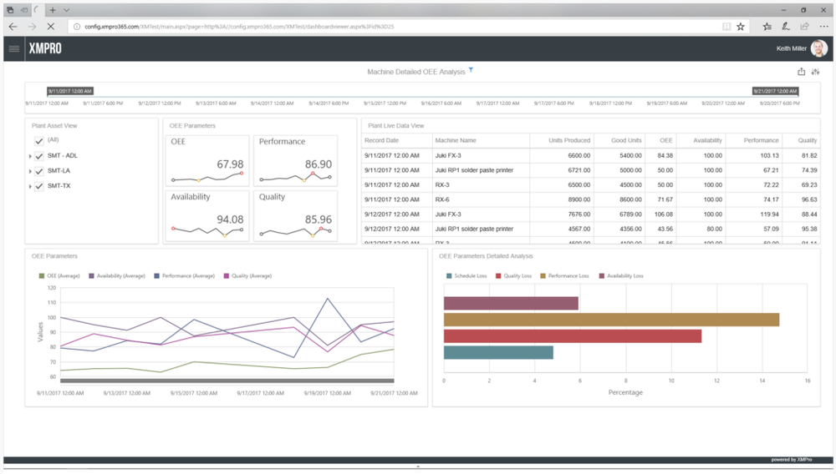Click the XMPRO logo
The height and width of the screenshot is (474, 836).
tap(45, 48)
